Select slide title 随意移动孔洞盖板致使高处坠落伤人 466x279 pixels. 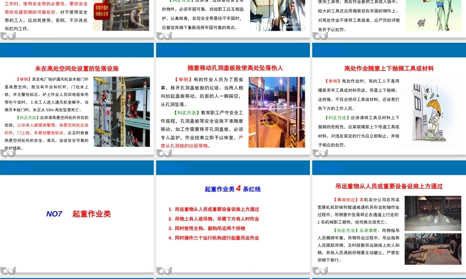[x=235, y=68]
